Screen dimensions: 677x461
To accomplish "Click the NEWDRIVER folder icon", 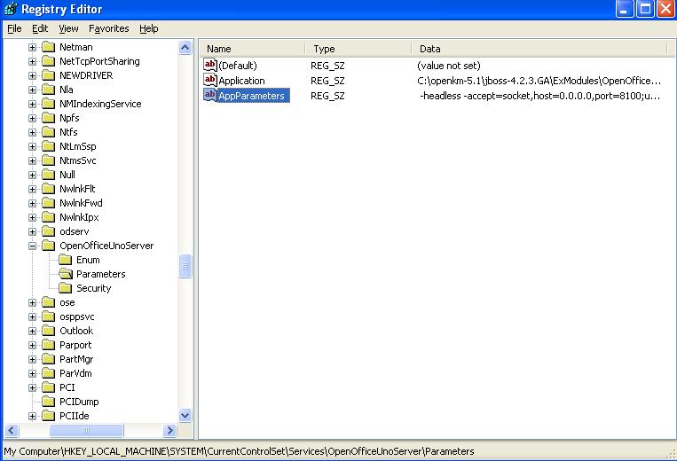I will tap(48, 75).
